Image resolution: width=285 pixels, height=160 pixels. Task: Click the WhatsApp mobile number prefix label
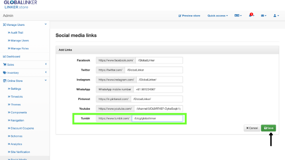tap(115, 89)
